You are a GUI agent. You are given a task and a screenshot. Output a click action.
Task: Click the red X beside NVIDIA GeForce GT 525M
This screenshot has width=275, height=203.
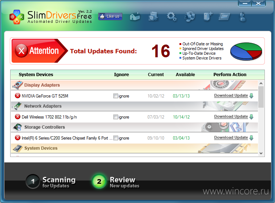click(x=17, y=96)
